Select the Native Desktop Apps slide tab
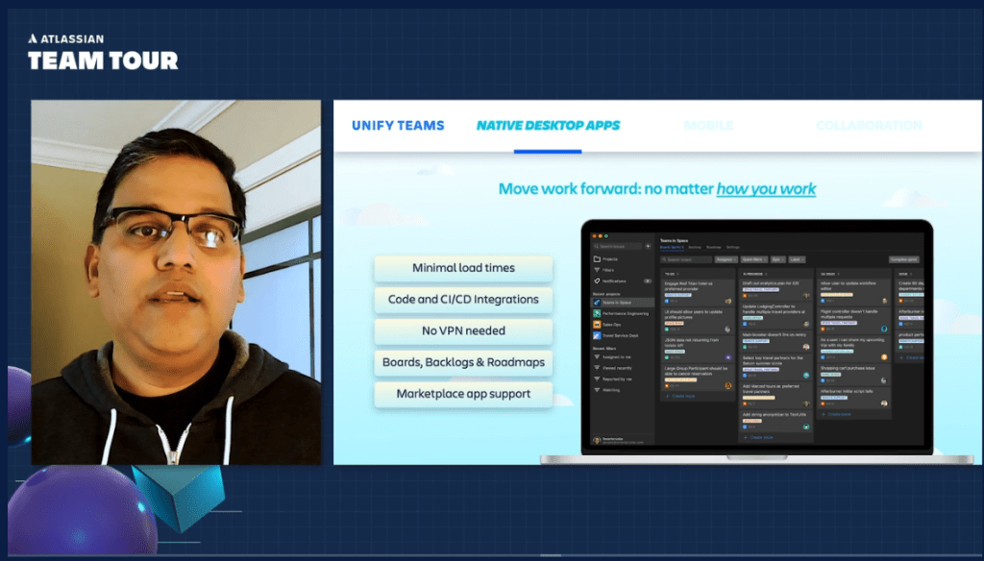The width and height of the screenshot is (984, 561). tap(548, 125)
